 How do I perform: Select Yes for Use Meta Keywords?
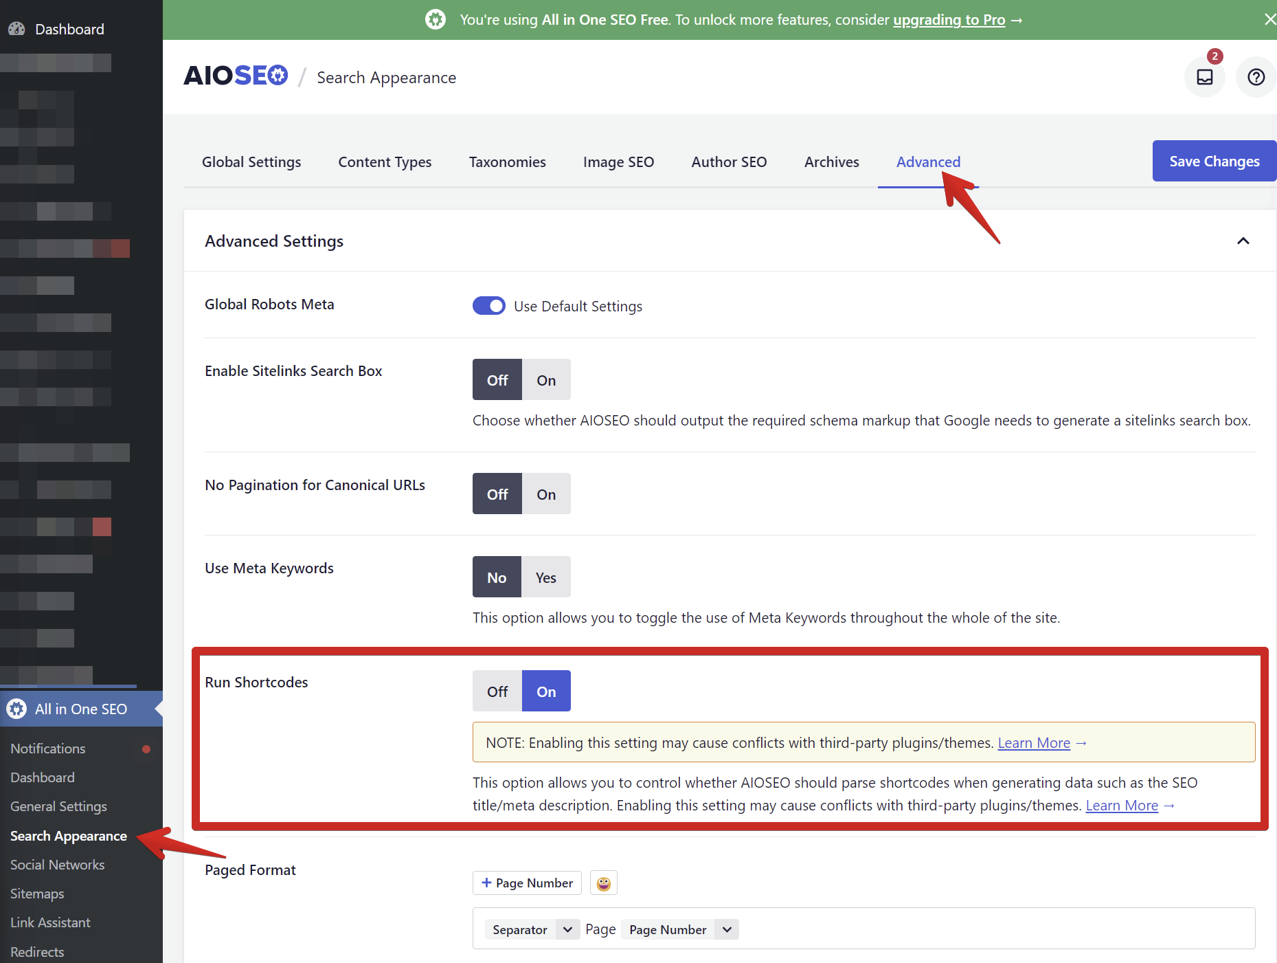point(546,577)
